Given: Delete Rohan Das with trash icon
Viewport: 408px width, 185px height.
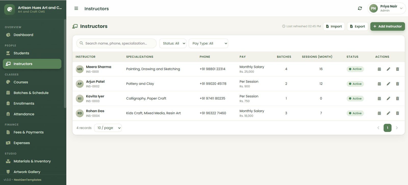Looking at the screenshot, I should click(x=397, y=113).
